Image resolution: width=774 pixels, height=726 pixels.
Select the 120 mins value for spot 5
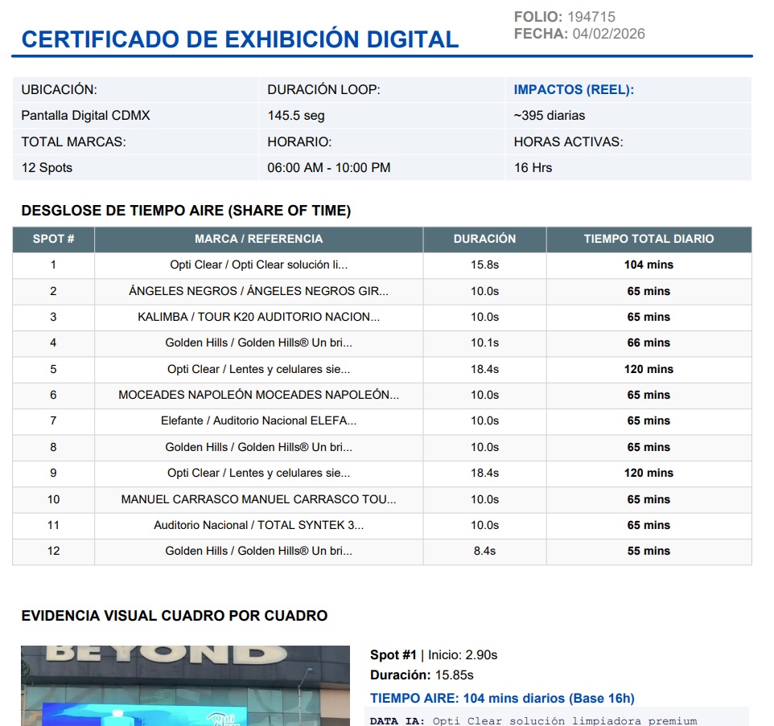tap(645, 369)
